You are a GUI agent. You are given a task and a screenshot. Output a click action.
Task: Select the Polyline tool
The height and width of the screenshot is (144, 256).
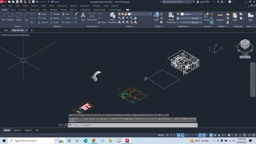click(x=10, y=17)
